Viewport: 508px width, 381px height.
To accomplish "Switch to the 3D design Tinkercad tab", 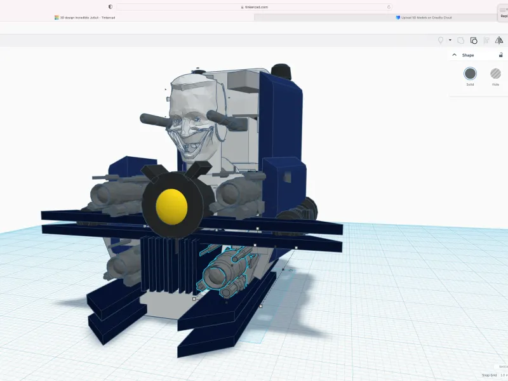I will point(85,18).
